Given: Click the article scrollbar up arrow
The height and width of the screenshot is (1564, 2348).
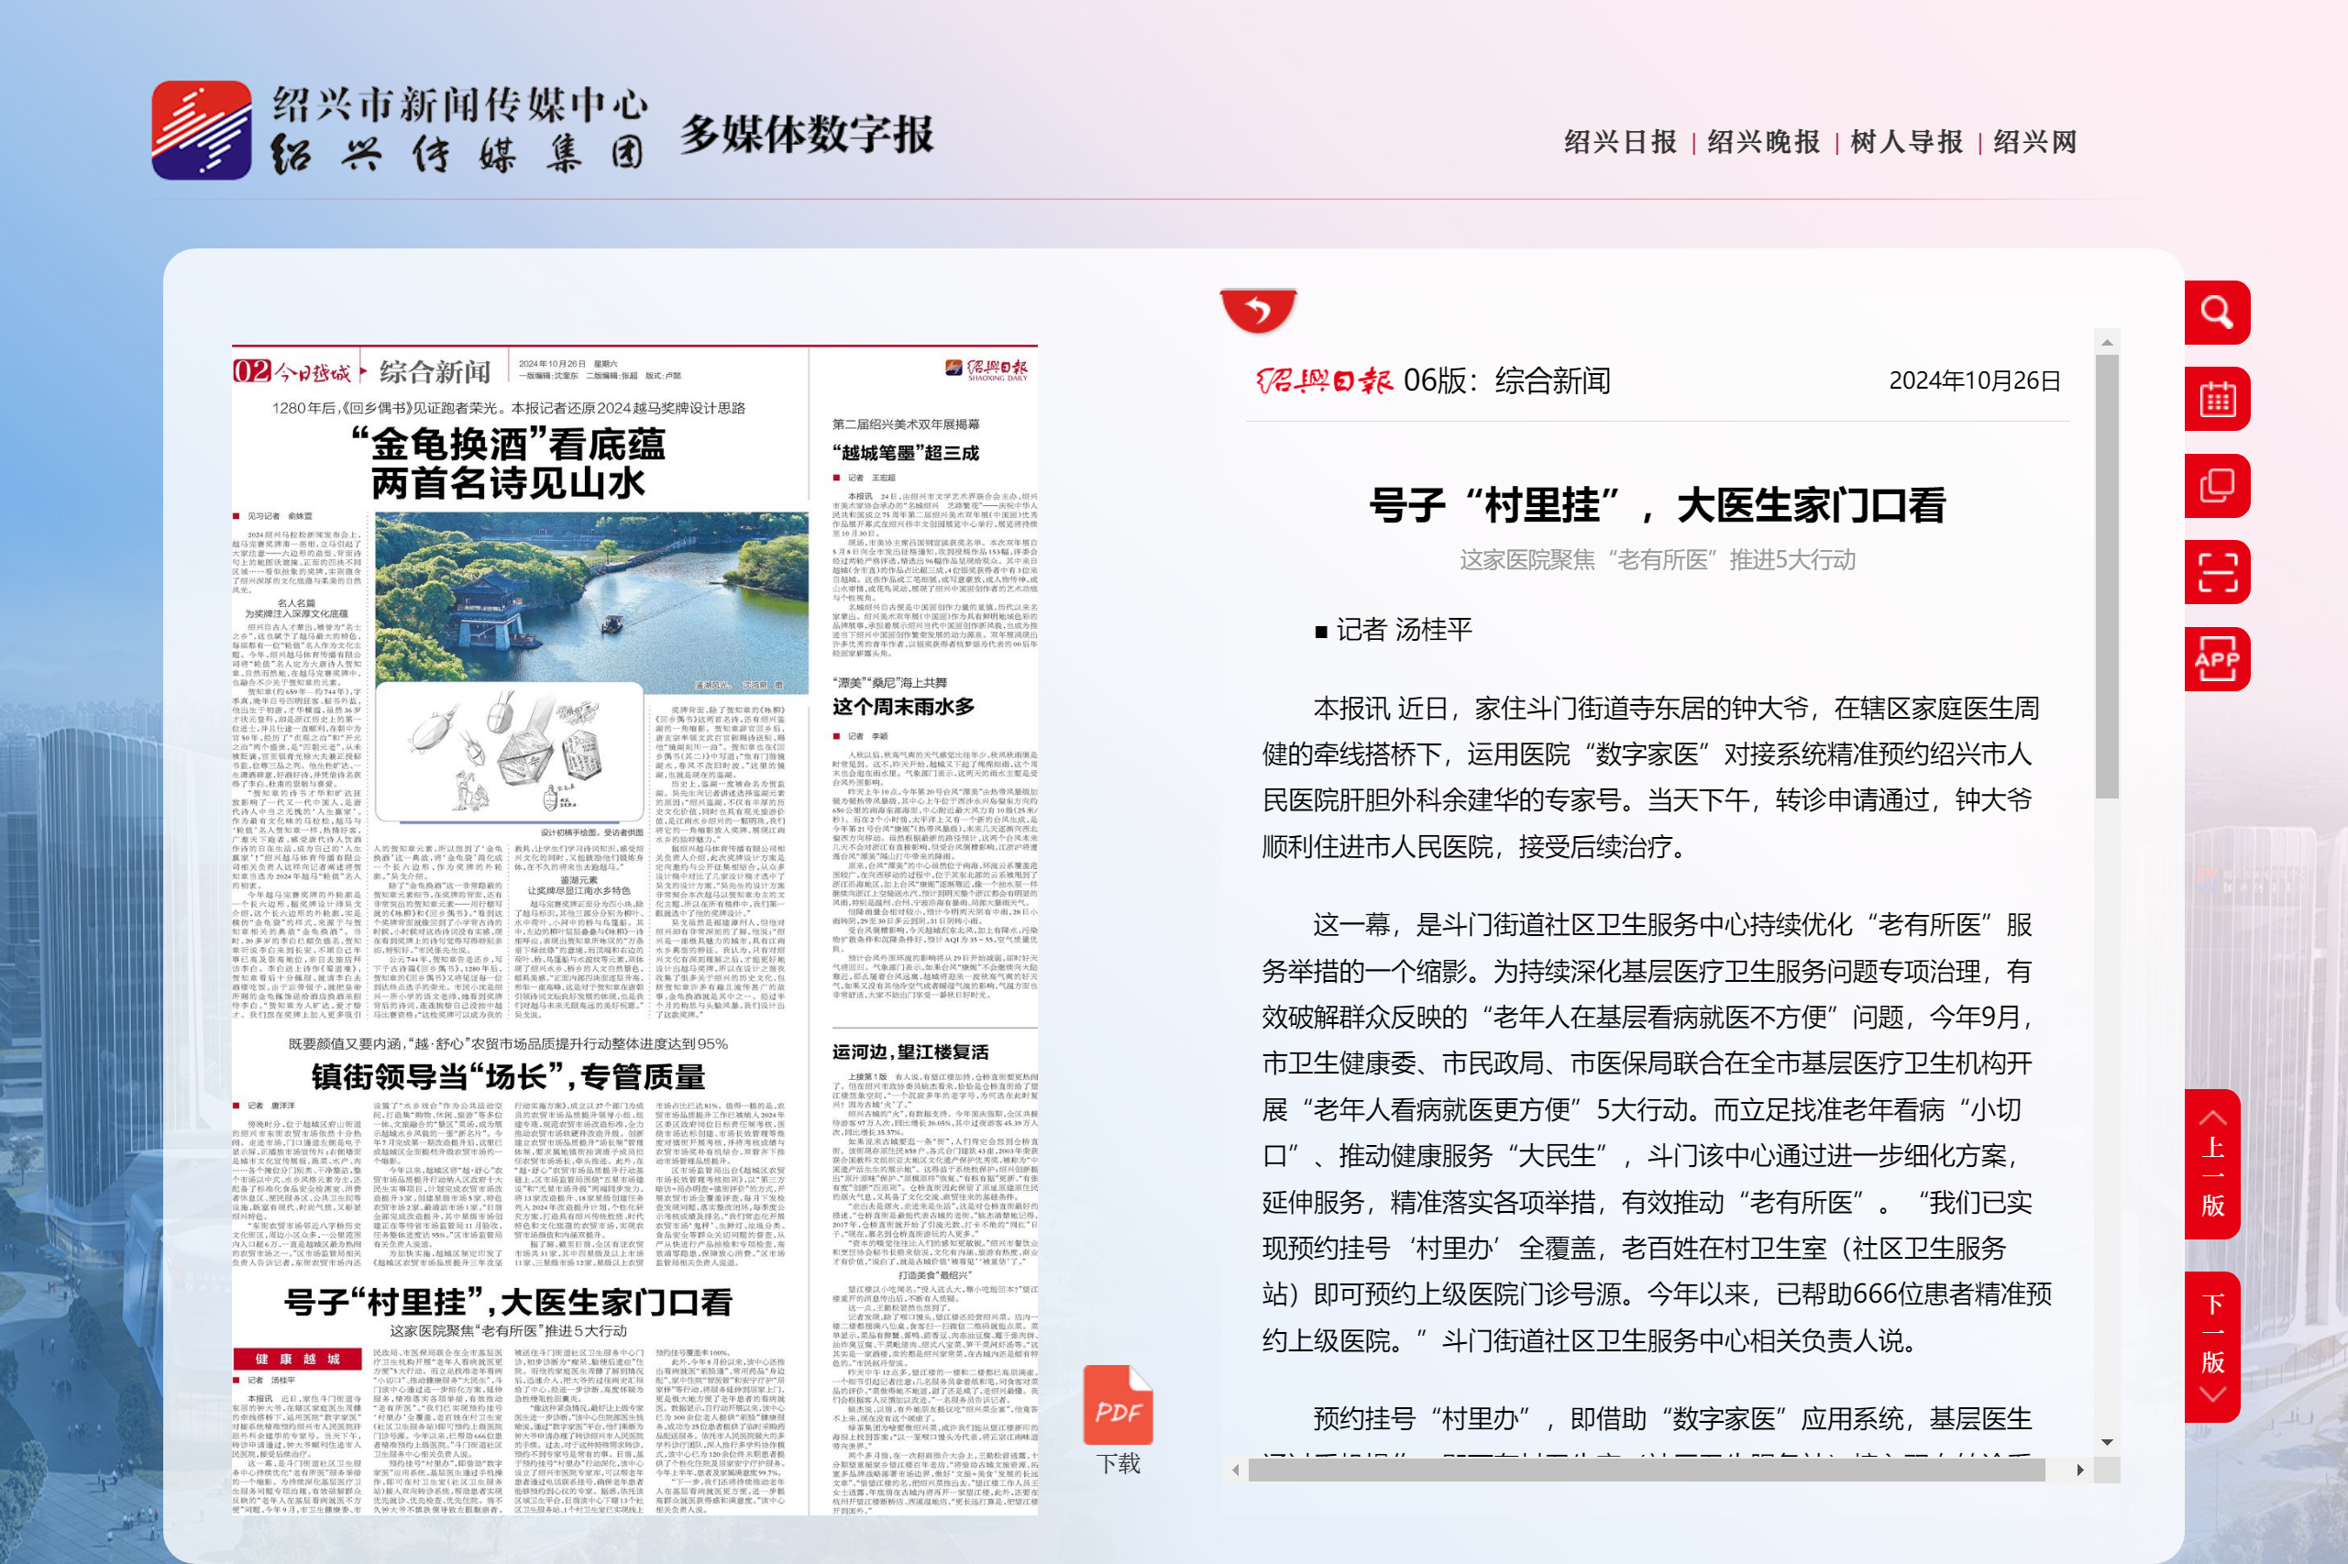Looking at the screenshot, I should click(x=2107, y=342).
